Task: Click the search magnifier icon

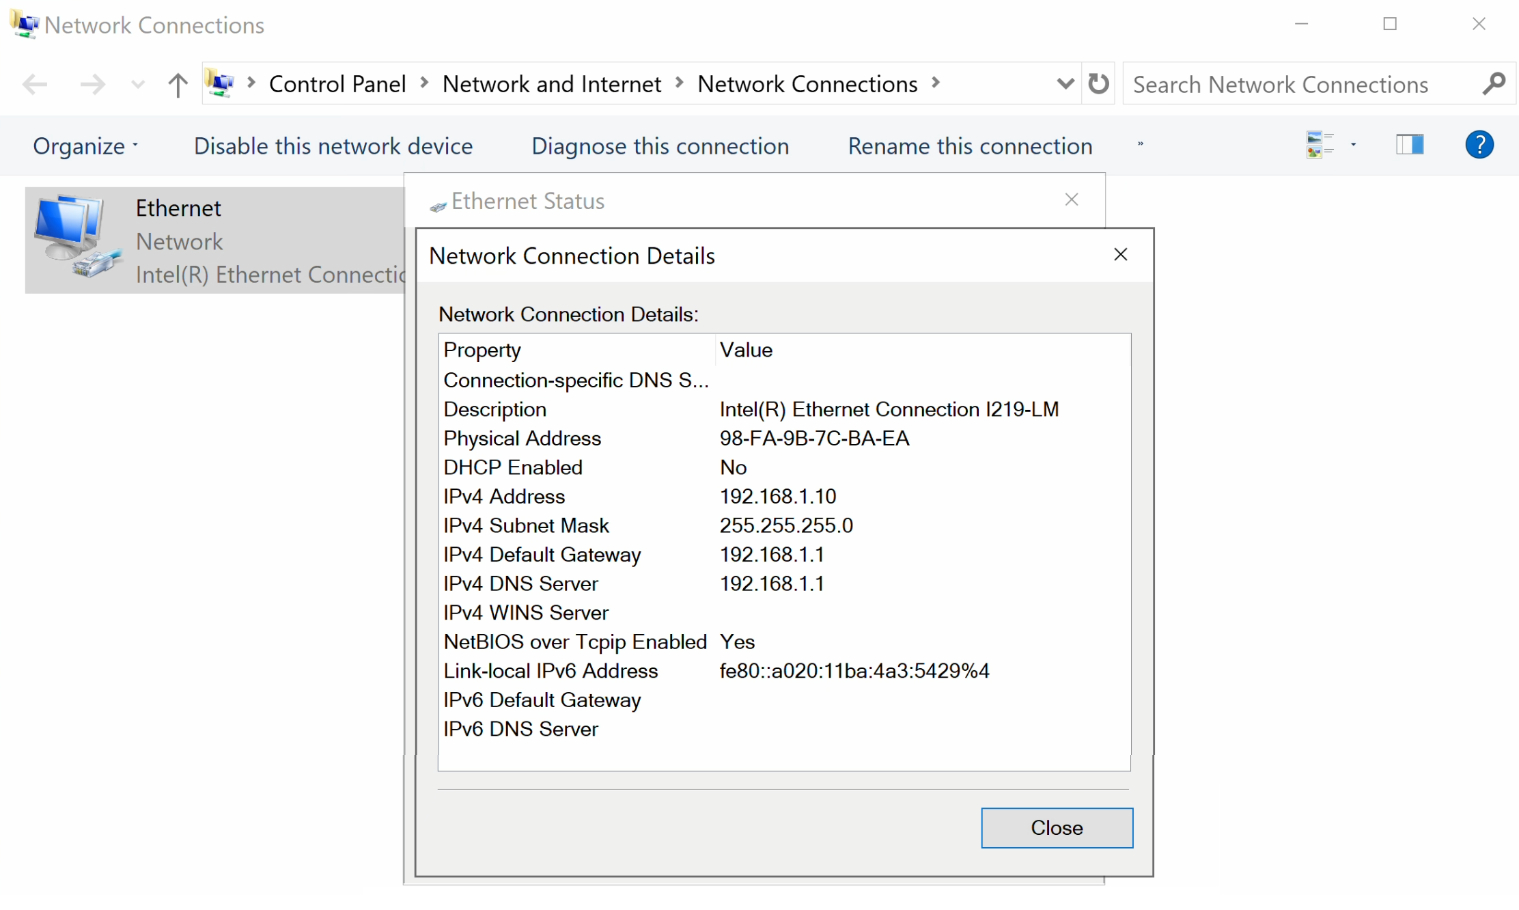Action: click(x=1494, y=84)
